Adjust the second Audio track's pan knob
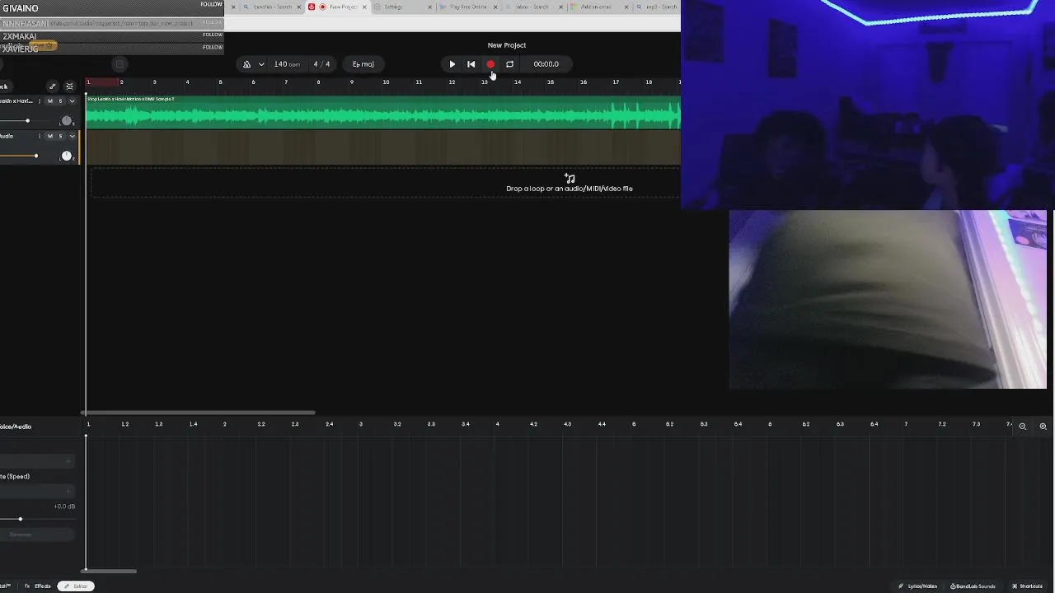Screen dimensions: 1055x593 (66, 156)
